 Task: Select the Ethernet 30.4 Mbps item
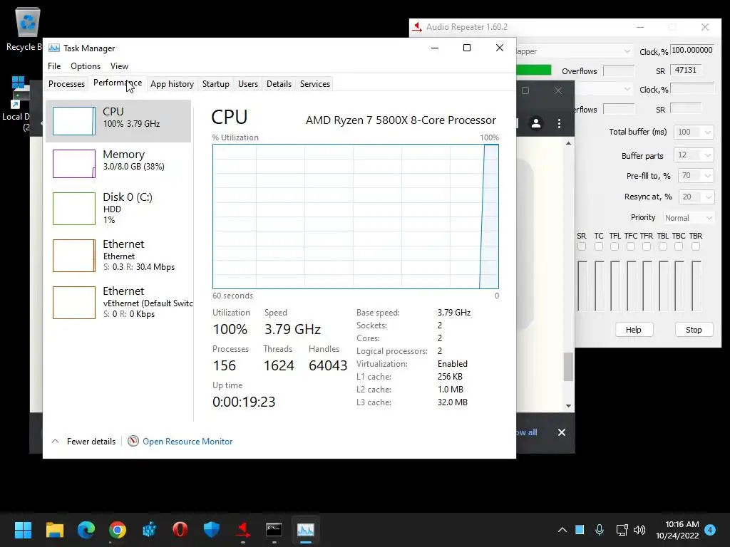118,256
